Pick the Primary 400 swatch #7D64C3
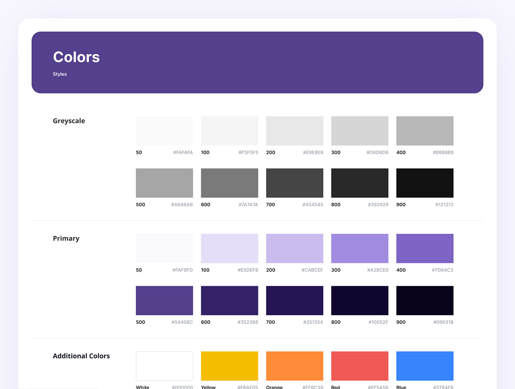Viewport: 515px width, 389px height. [424, 248]
